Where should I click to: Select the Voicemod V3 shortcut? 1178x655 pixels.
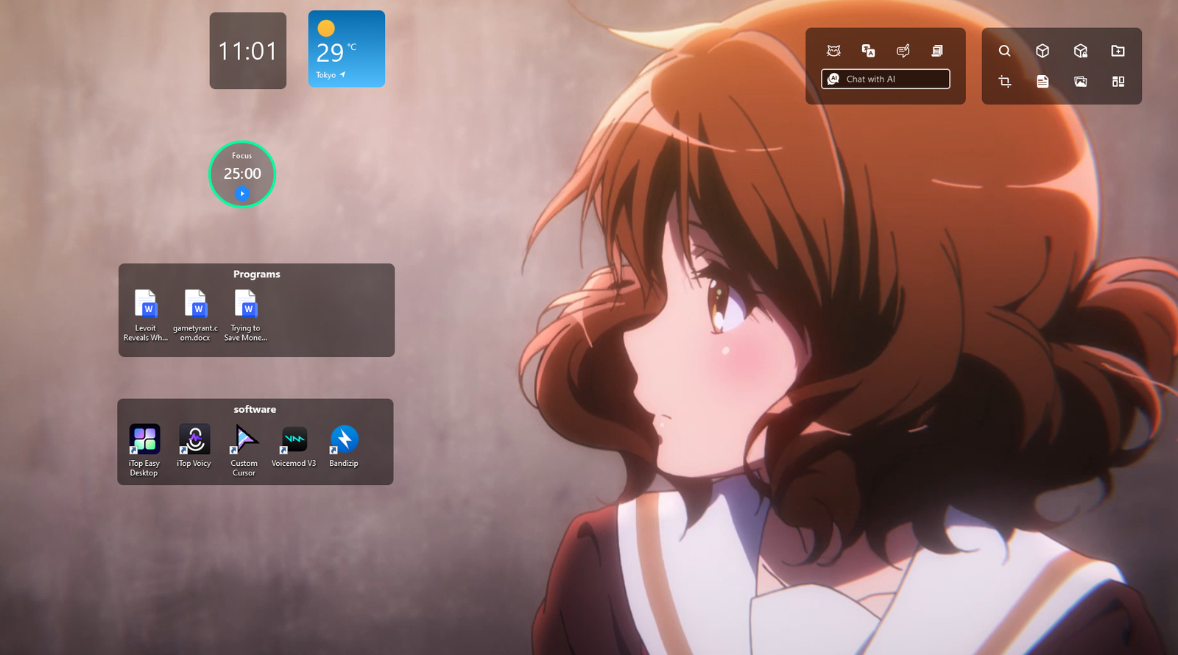(x=294, y=446)
